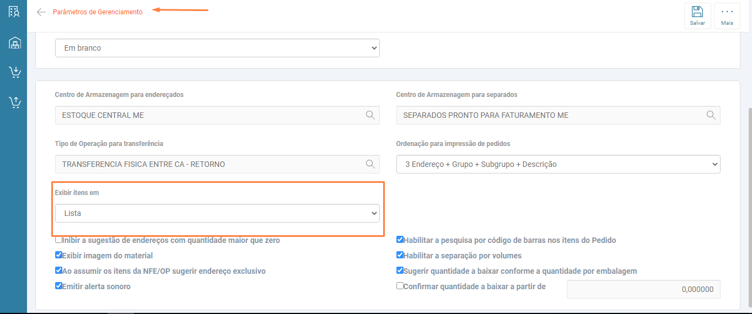Check 'Confirmar quantidade a baixar a partir de'
Viewport: 752px width, 314px height.
point(400,286)
